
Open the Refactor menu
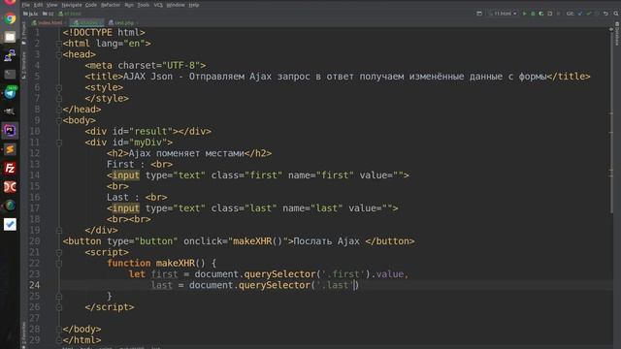111,5
